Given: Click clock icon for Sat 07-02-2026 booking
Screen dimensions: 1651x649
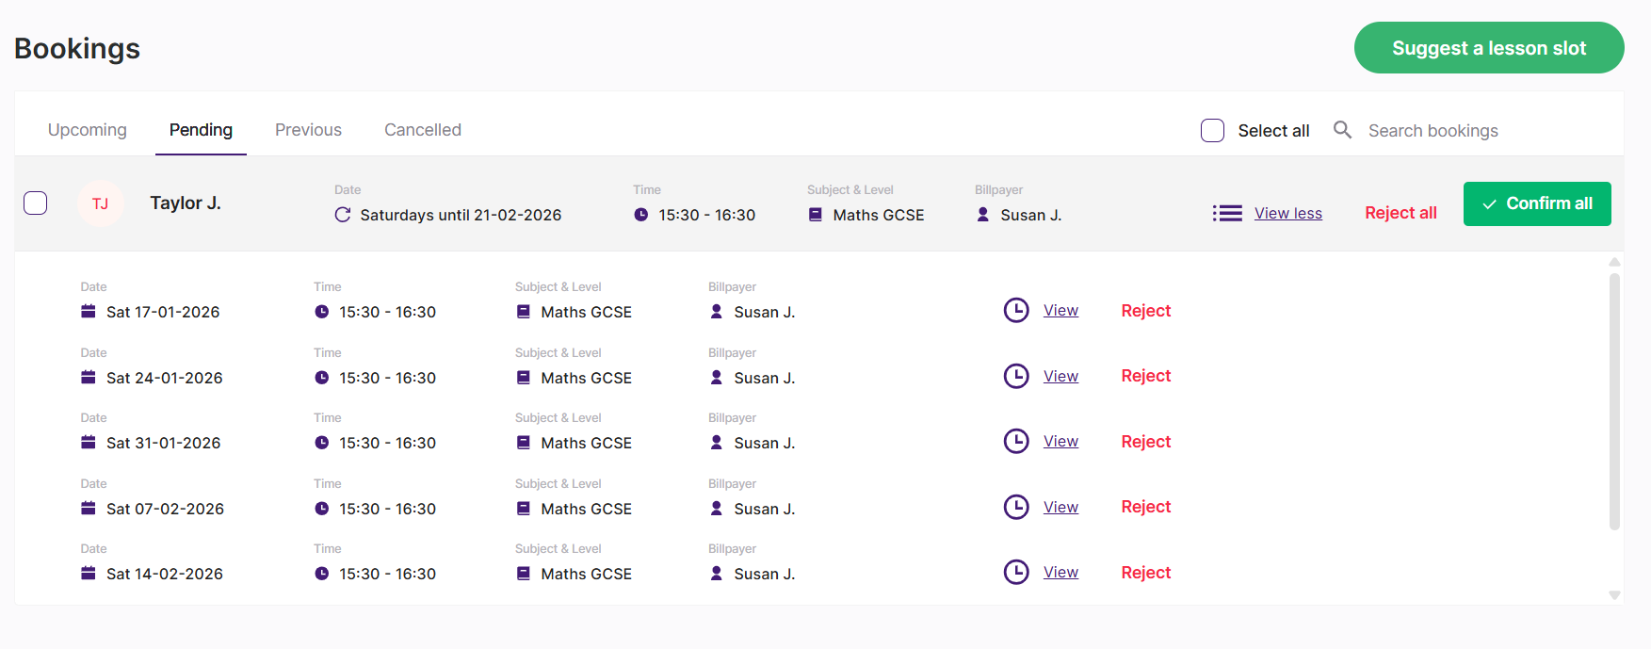Looking at the screenshot, I should [1016, 507].
